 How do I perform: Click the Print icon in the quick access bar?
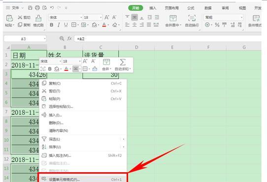point(37,8)
